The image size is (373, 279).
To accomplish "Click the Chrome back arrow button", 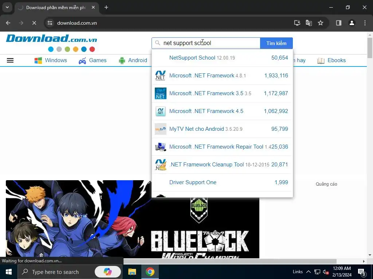I will click(8, 23).
